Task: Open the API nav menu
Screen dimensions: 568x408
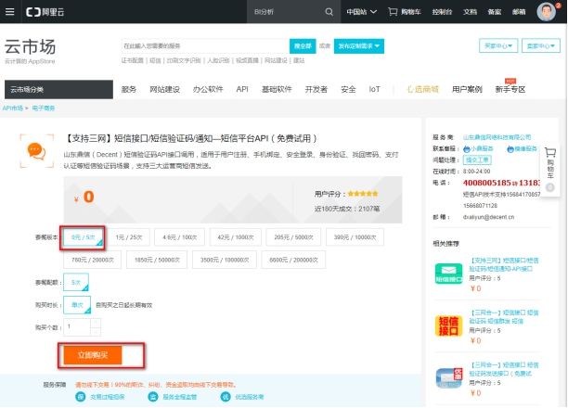Action: pyautogui.click(x=242, y=89)
